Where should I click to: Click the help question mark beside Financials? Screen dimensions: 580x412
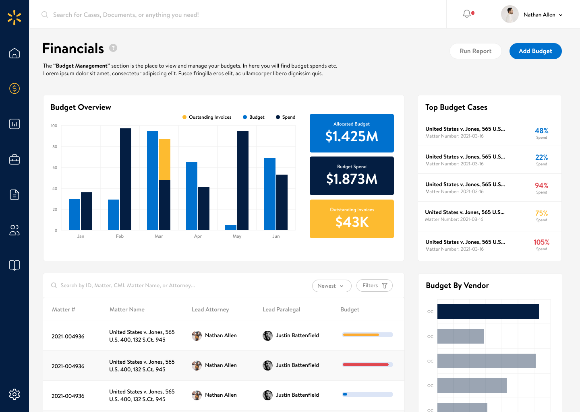pos(113,48)
